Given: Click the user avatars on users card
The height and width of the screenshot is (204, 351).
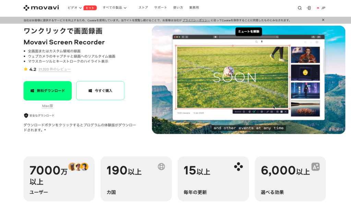Looking at the screenshot, I should click(x=78, y=166).
